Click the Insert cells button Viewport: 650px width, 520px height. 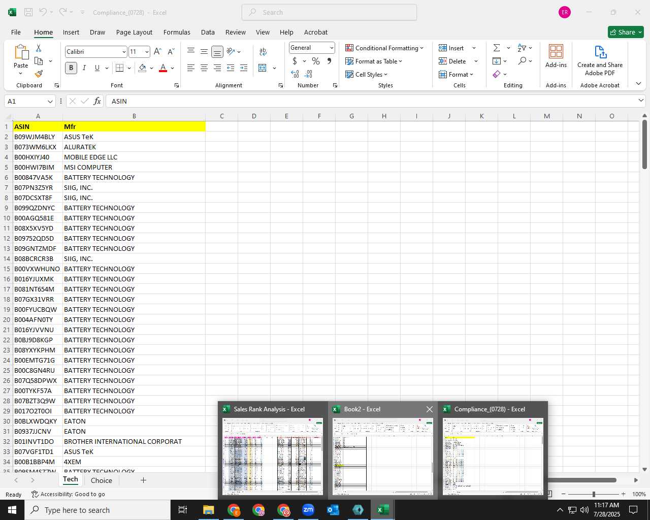pyautogui.click(x=451, y=48)
